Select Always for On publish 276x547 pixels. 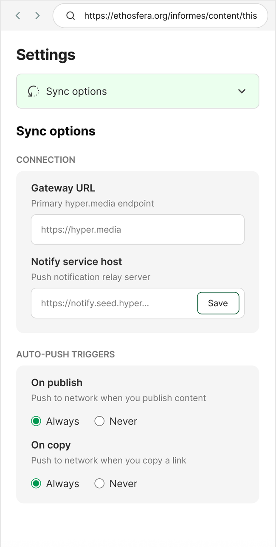pos(36,421)
